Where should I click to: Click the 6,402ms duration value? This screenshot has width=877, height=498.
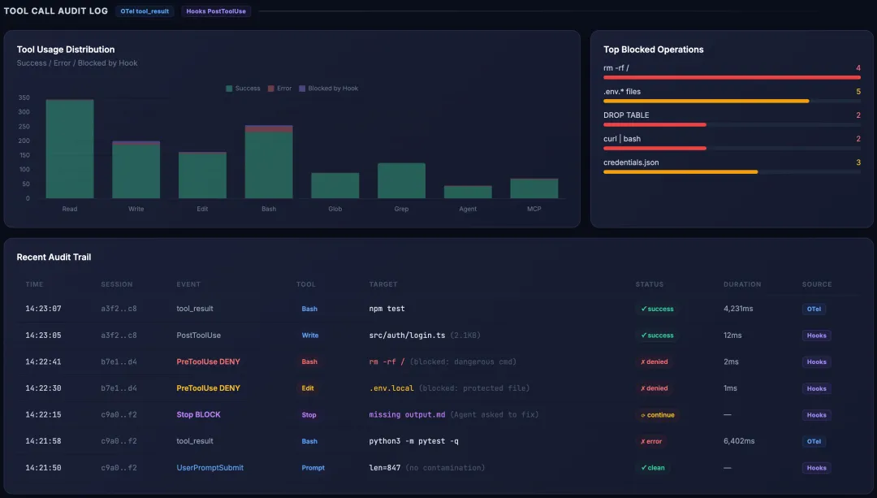click(739, 441)
